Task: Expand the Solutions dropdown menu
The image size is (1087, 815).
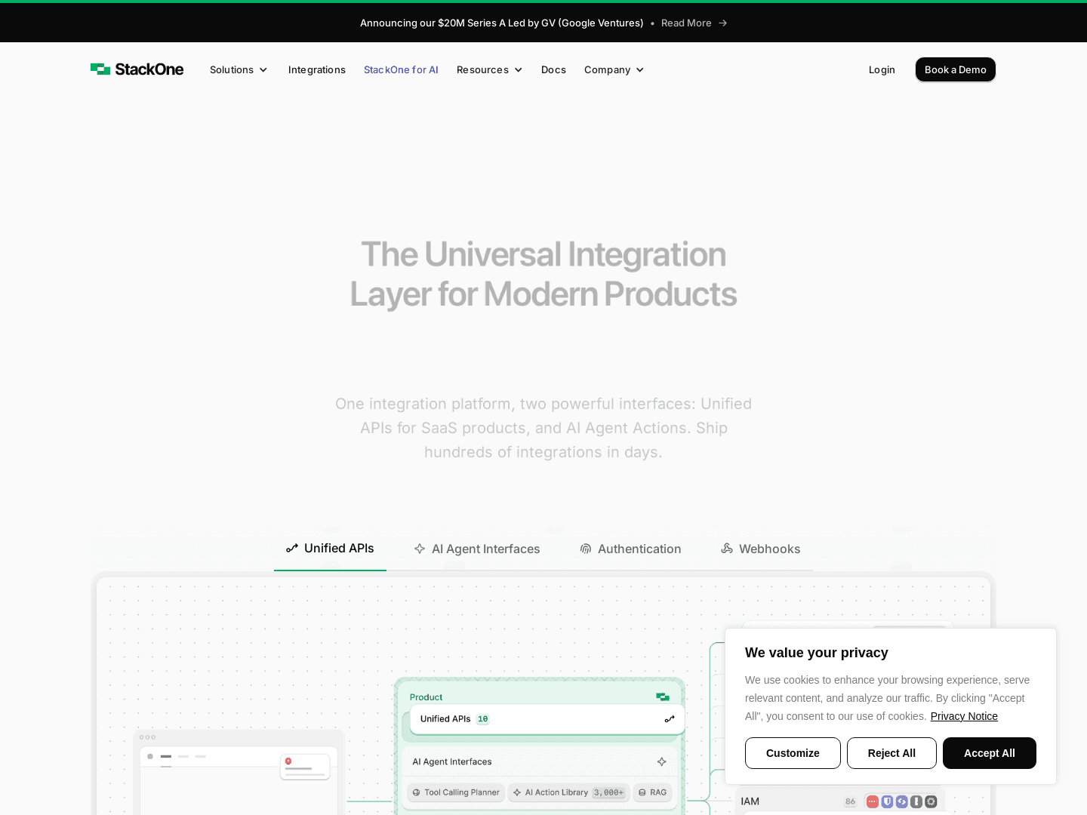Action: [239, 69]
